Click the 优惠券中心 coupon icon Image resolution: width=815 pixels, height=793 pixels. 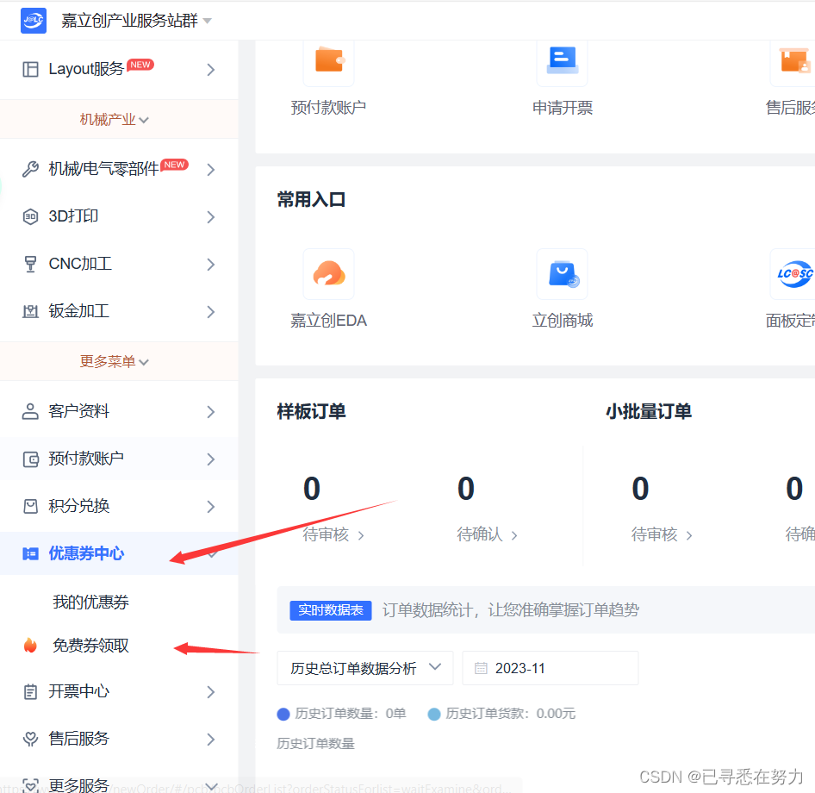pos(31,553)
